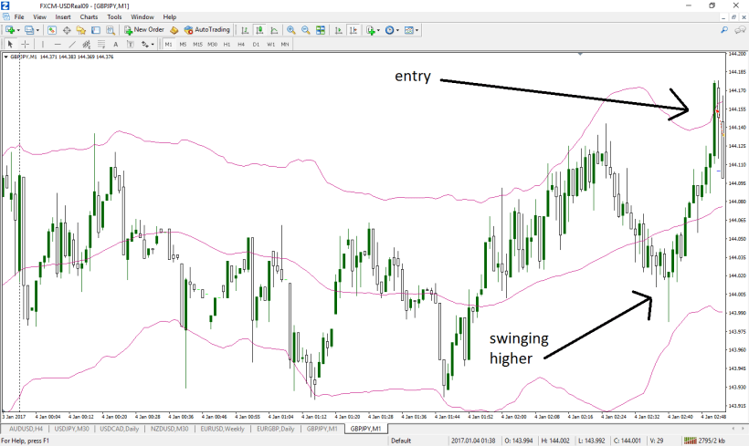Viewport: 749px width, 446px height.
Task: Open the Charts menu
Action: (x=89, y=16)
